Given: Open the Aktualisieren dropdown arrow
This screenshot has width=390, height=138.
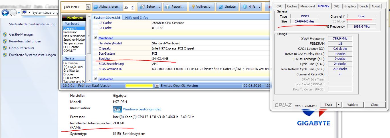Looking at the screenshot, I should pos(121,7).
